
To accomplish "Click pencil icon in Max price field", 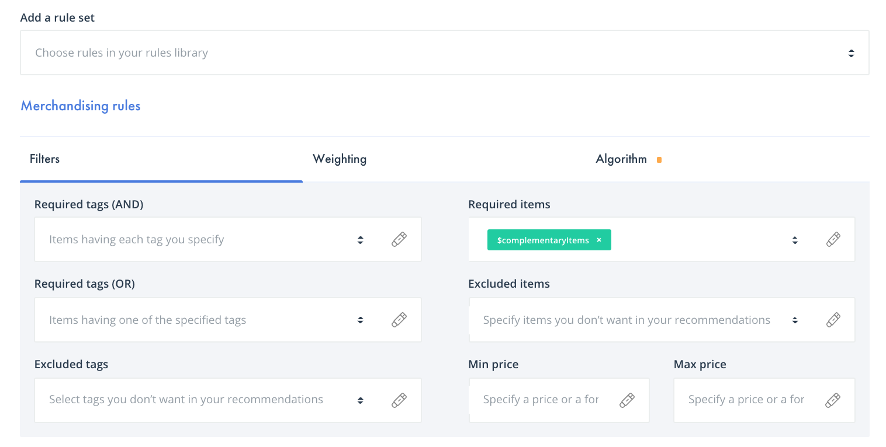I will pos(833,400).
